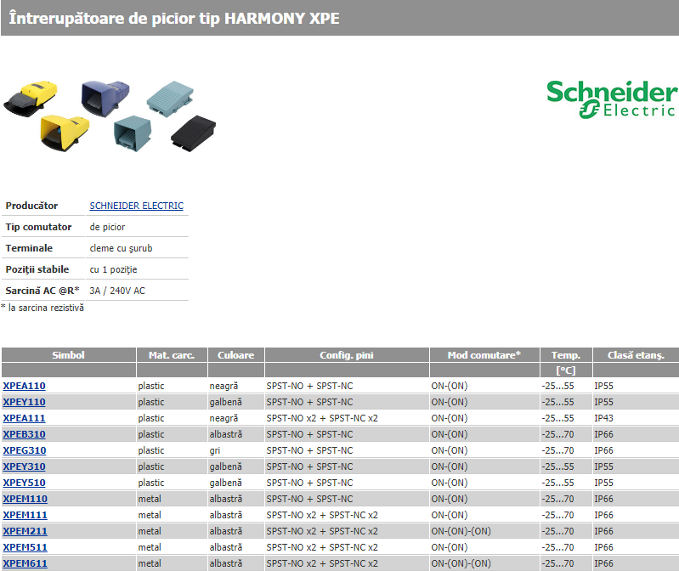Click the 'Poziții stabile' label
679x571 pixels.
[x=37, y=269]
